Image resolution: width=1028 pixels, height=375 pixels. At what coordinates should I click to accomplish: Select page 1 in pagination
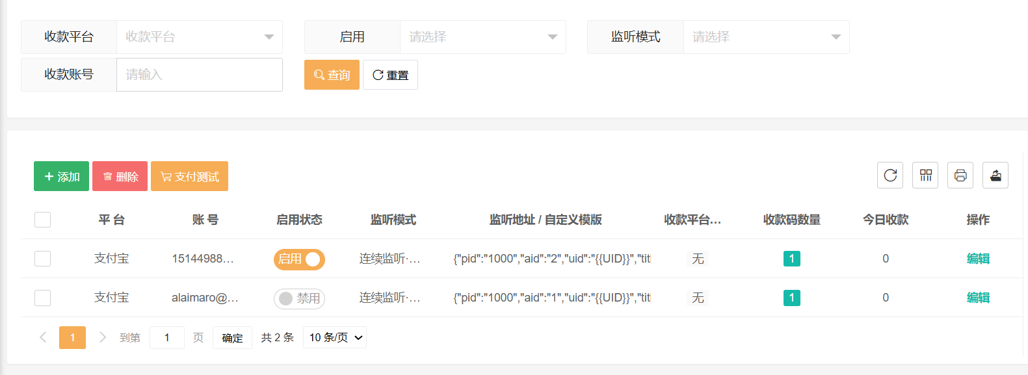[x=72, y=337]
